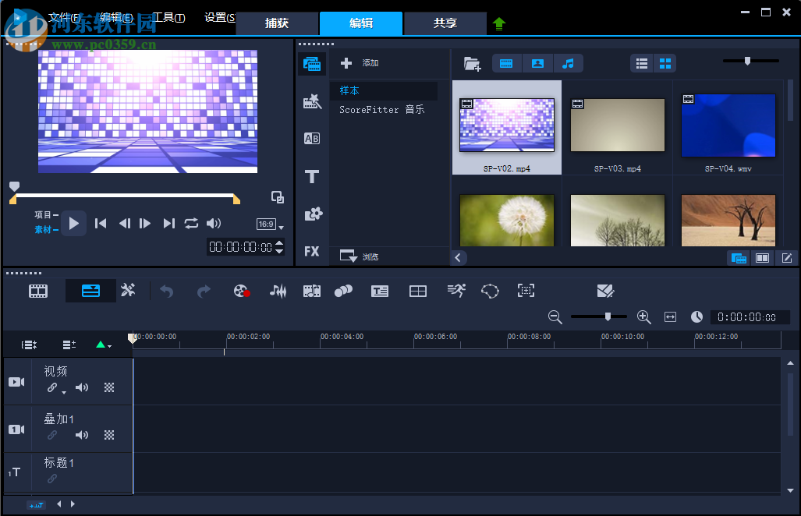Toggle showing videos in the library
Viewport: 801px width, 516px height.
click(507, 64)
